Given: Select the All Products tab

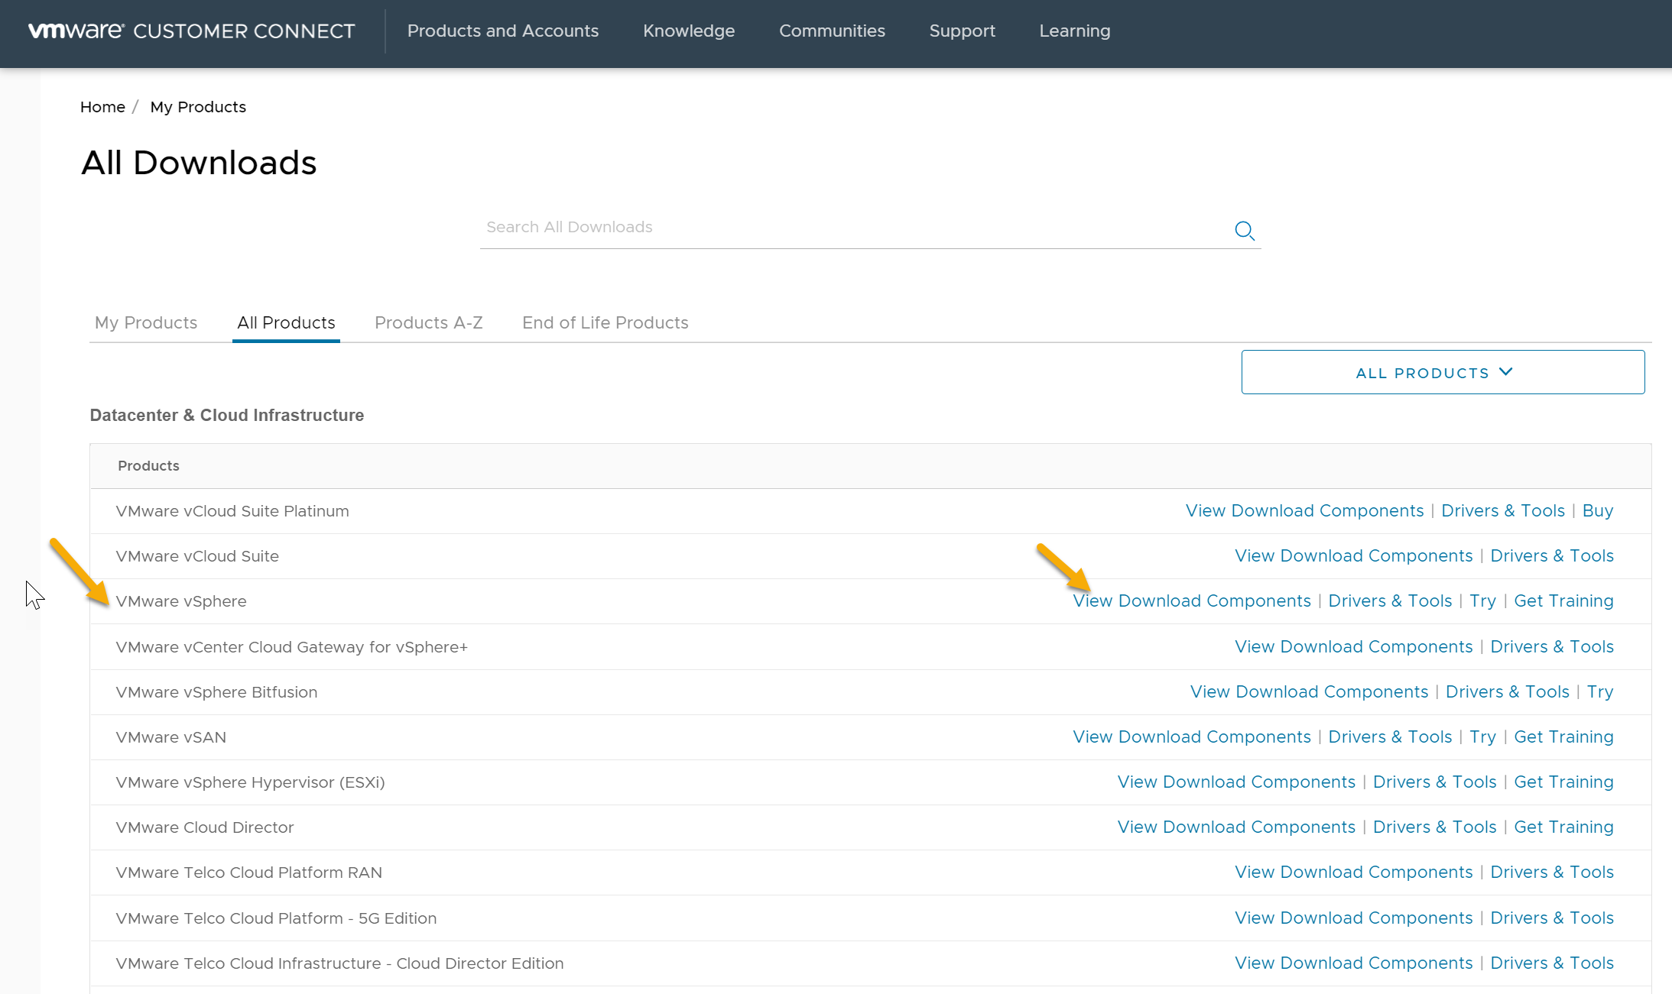Looking at the screenshot, I should (286, 322).
